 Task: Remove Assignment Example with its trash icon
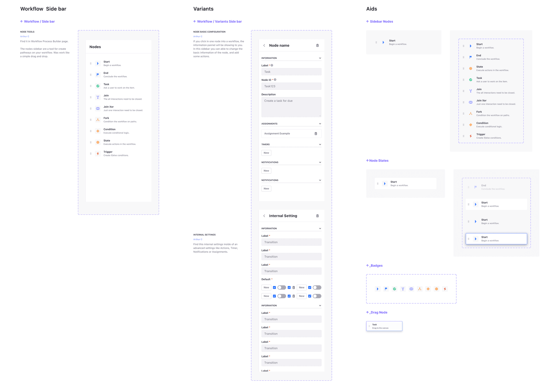[316, 134]
